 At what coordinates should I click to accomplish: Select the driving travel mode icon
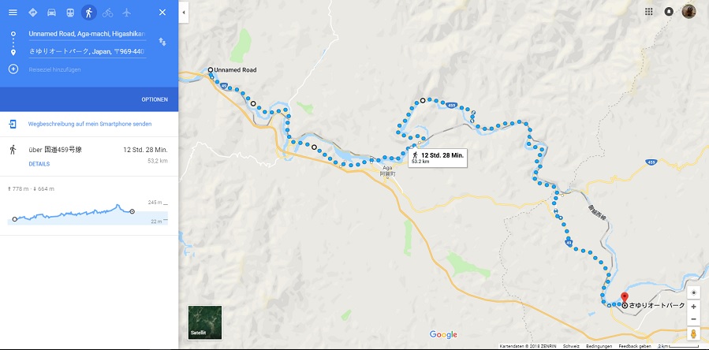[51, 12]
